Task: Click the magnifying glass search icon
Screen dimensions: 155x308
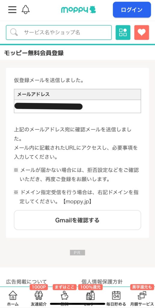Action: click(x=14, y=32)
